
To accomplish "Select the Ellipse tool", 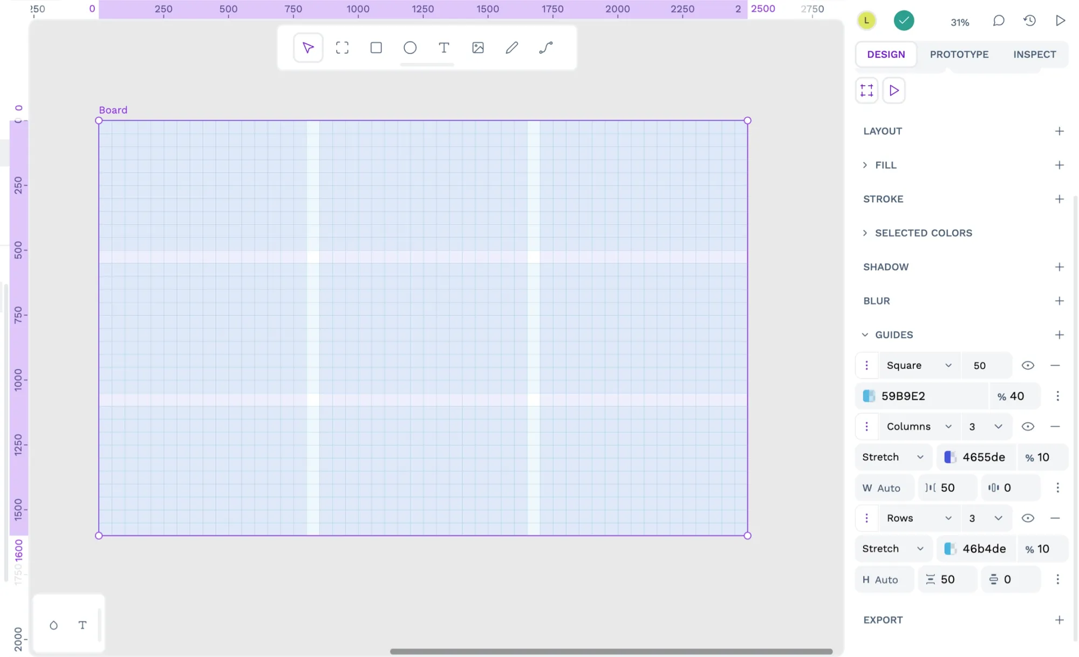I will [410, 48].
